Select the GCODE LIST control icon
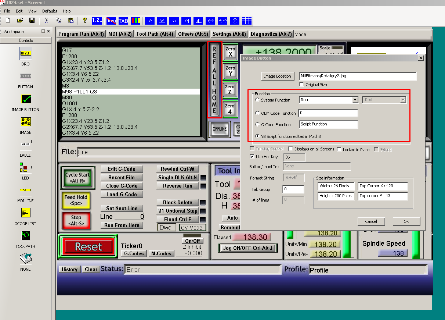Image resolution: width=445 pixels, height=320 pixels. [26, 213]
